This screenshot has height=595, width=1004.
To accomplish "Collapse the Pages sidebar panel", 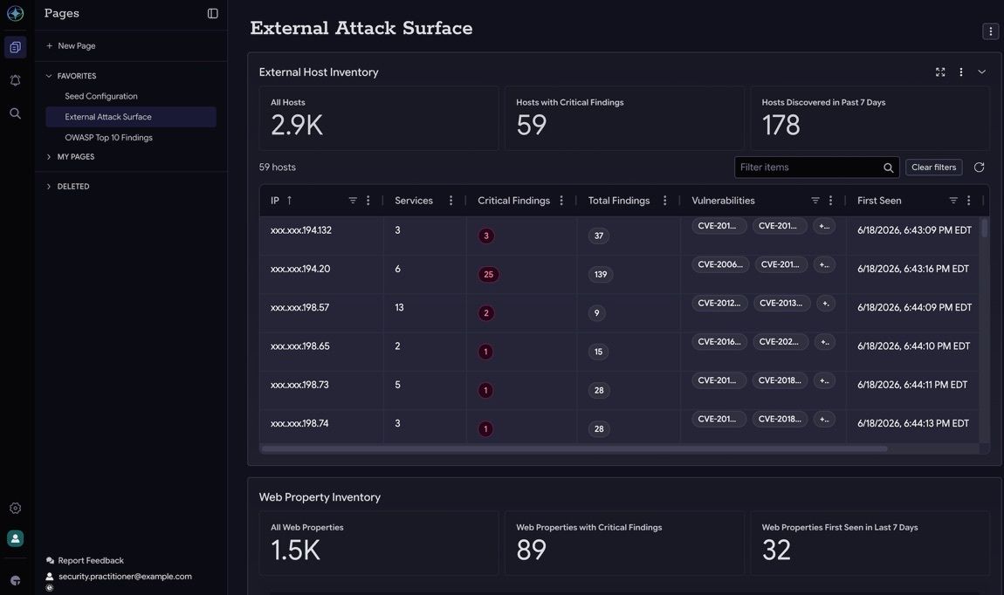I will 212,13.
